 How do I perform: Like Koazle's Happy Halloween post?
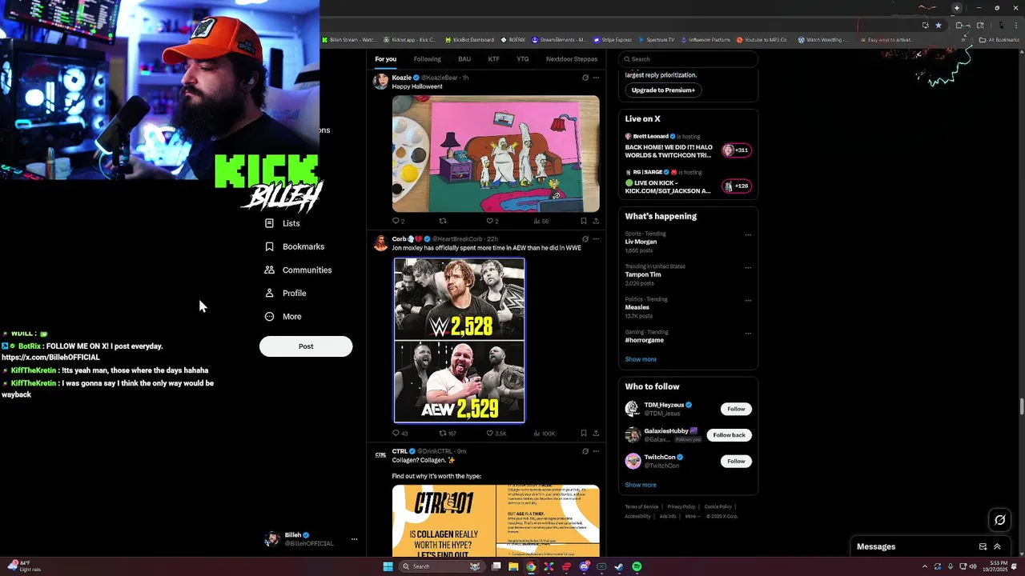(x=490, y=221)
